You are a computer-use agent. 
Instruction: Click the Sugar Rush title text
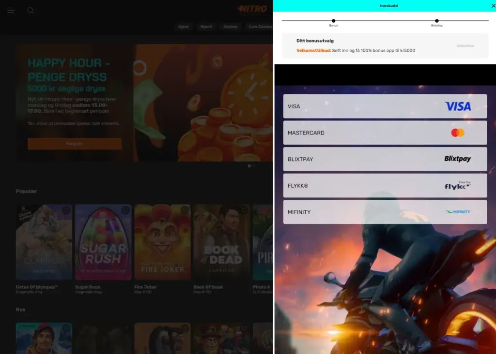click(88, 287)
